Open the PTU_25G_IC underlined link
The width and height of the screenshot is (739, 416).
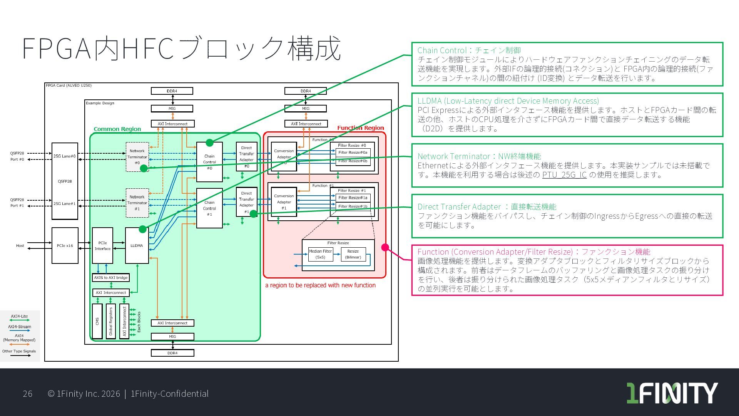tap(564, 175)
